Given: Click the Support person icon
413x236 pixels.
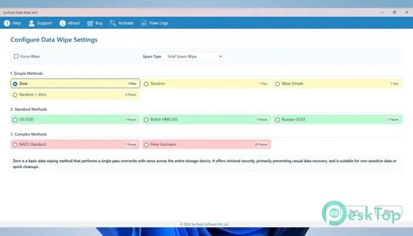Looking at the screenshot, I should [x=32, y=23].
